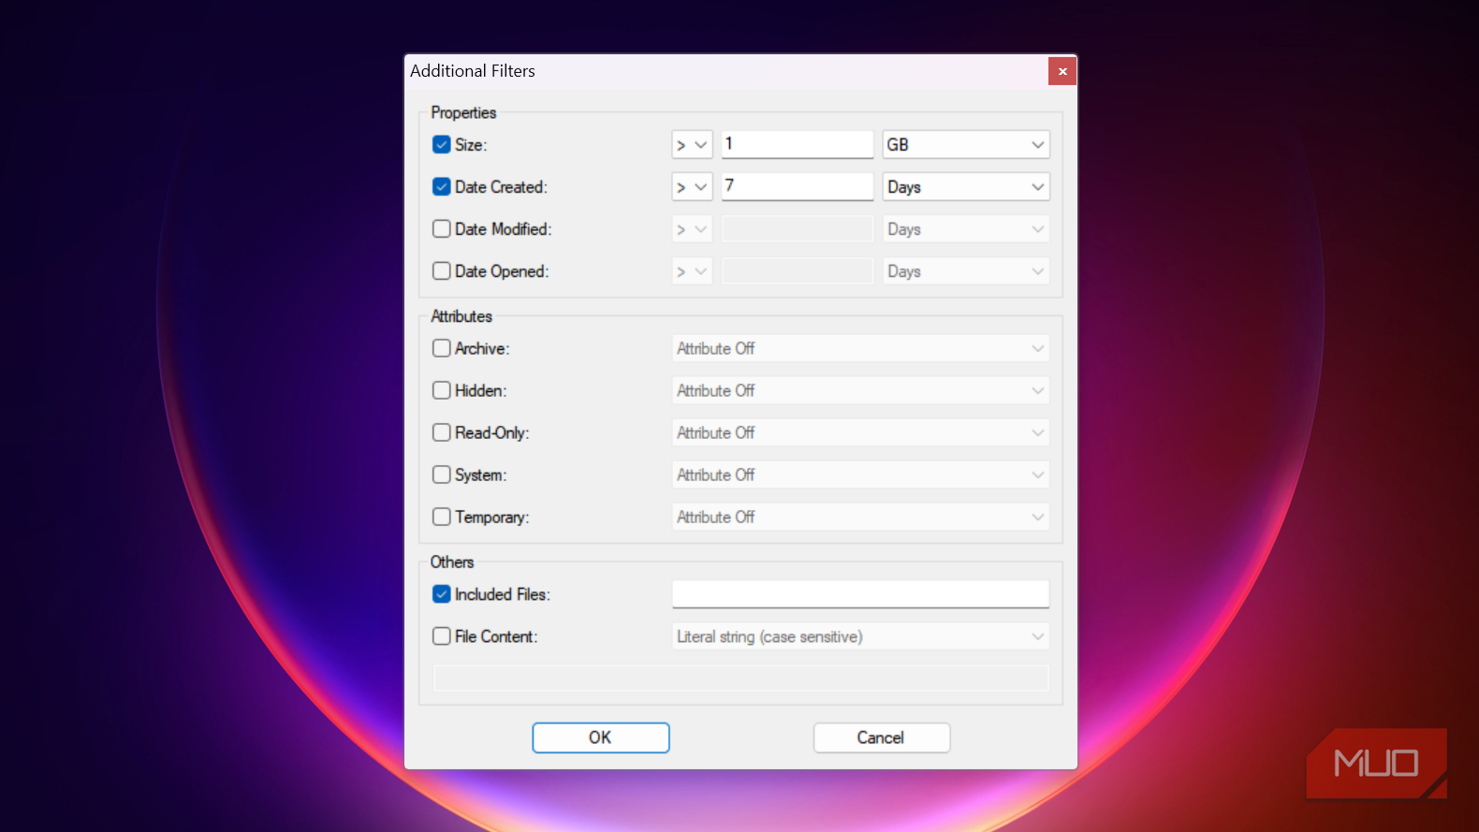Open the Size comparison operator dropdown
1479x832 pixels.
(692, 145)
